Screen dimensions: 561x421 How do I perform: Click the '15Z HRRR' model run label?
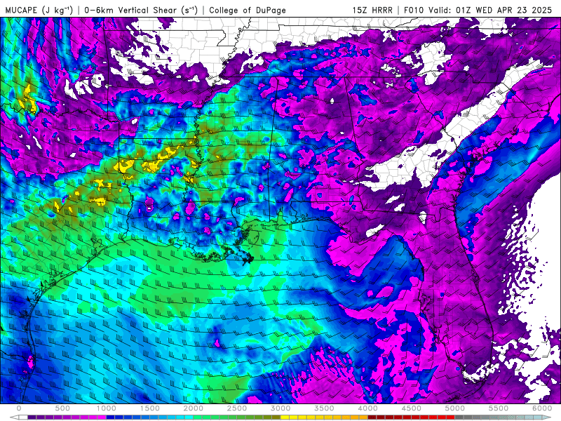pyautogui.click(x=372, y=10)
